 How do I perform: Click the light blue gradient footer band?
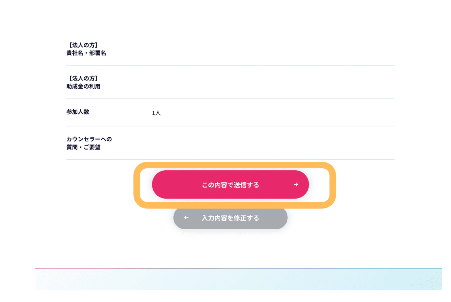point(238,279)
